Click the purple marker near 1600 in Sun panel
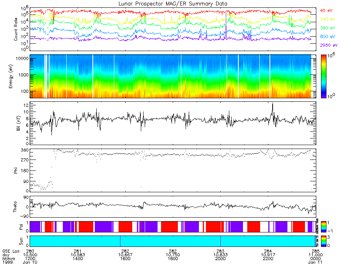This screenshot has width=351, height=273. point(120,241)
